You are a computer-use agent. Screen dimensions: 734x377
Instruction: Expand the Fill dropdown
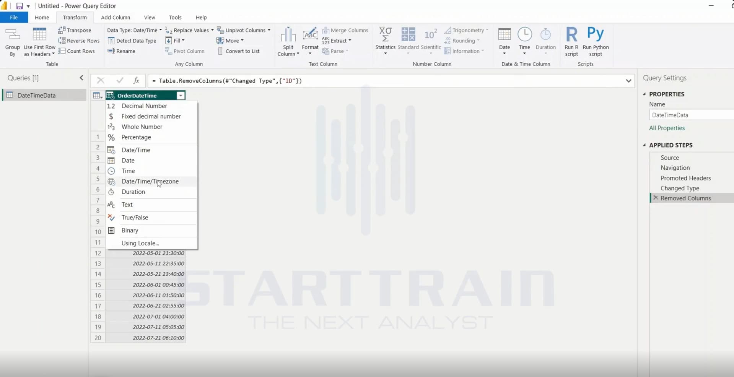coord(175,41)
